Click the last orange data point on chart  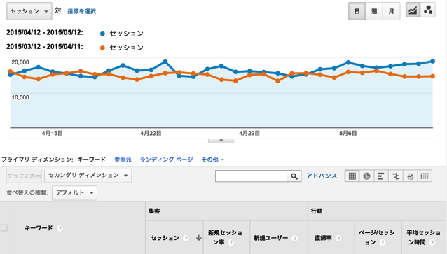(x=433, y=76)
